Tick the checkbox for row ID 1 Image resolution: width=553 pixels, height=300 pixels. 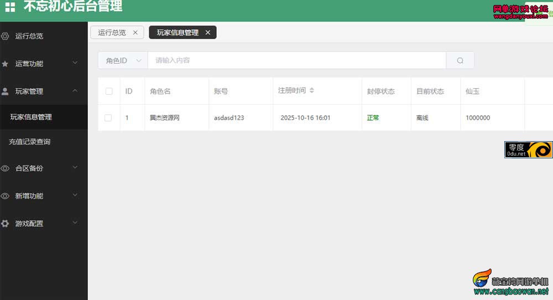point(108,118)
